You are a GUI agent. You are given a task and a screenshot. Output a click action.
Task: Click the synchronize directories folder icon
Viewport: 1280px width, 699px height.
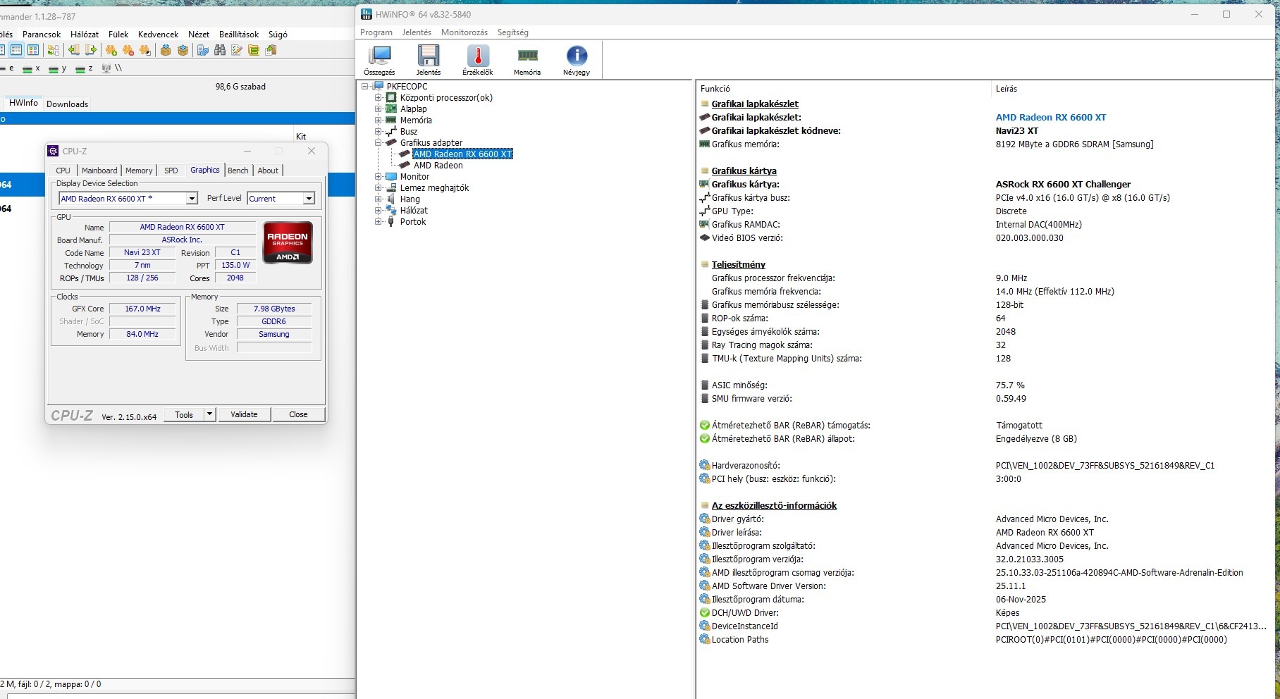point(254,50)
